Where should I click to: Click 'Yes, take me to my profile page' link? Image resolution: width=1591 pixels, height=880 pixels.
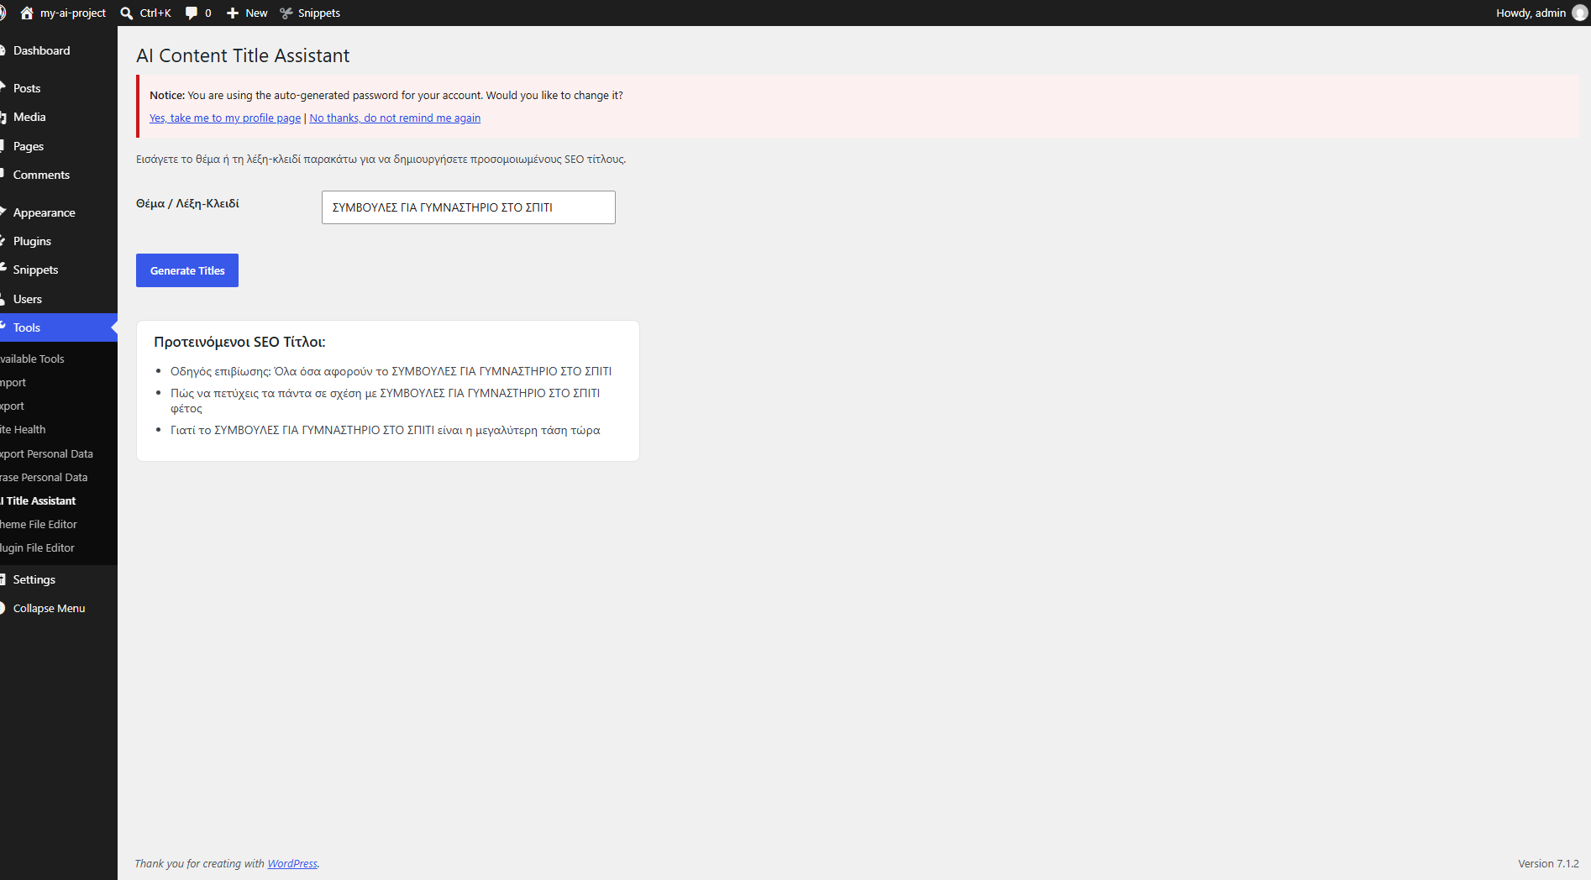coord(225,118)
